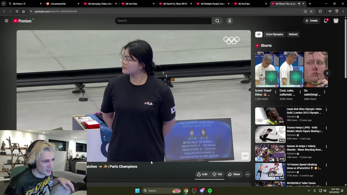Click the YouTube search input field

[x=163, y=21]
